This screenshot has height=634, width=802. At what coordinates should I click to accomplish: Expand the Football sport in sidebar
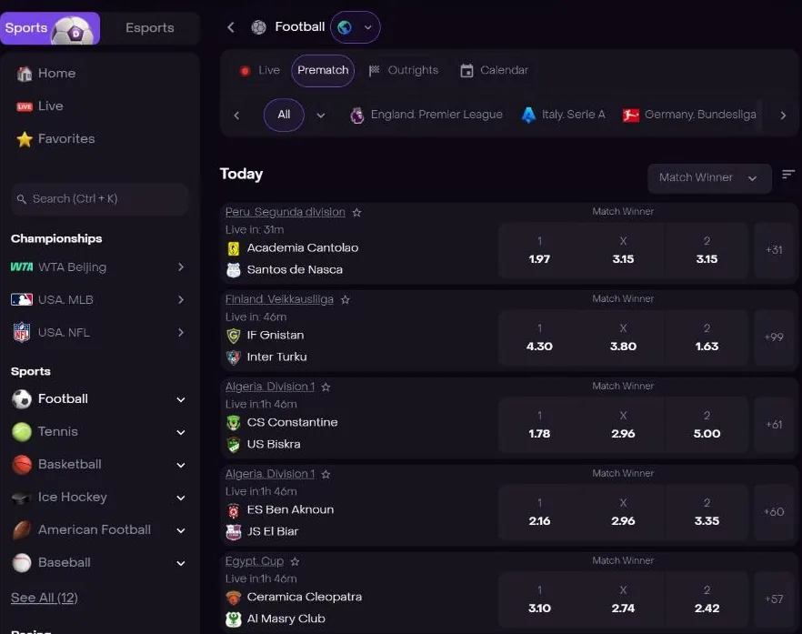coord(181,399)
